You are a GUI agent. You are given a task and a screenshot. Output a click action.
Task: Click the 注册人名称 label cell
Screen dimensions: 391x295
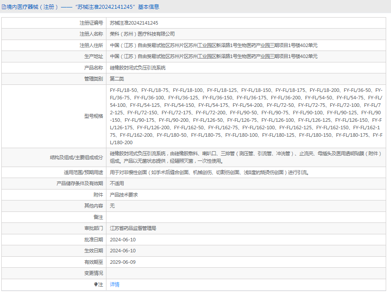coord(54,34)
